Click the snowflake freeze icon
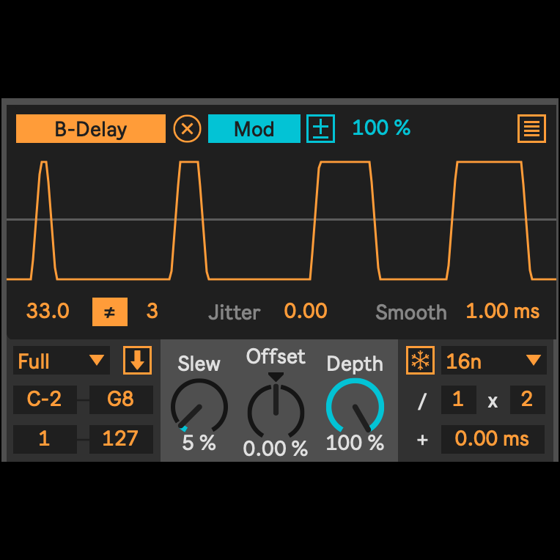The image size is (560, 560). [421, 361]
